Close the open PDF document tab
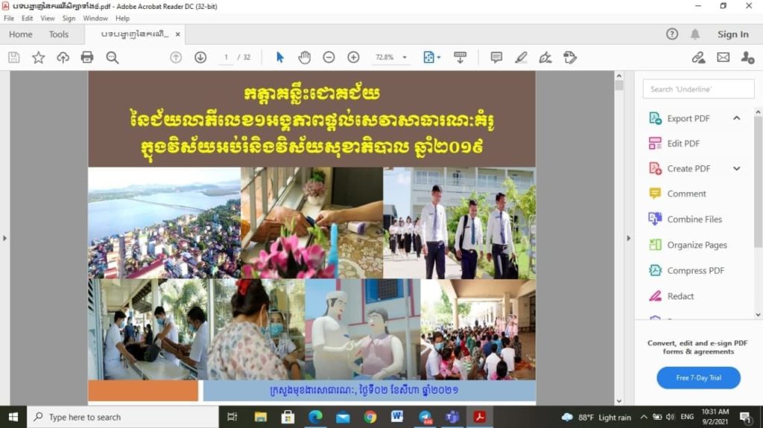 (177, 34)
